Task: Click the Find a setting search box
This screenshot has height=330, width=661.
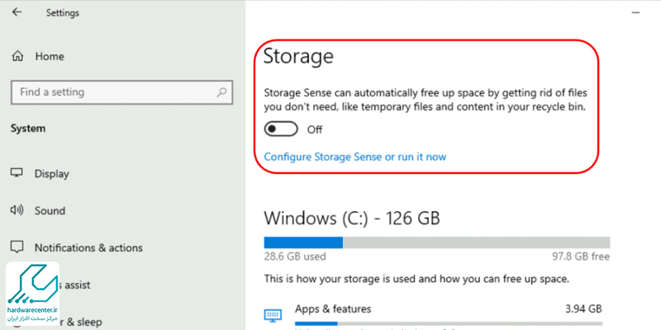Action: click(121, 92)
